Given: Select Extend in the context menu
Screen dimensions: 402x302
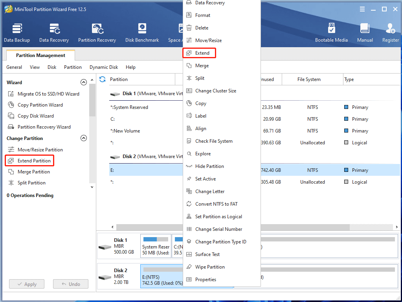Looking at the screenshot, I should pyautogui.click(x=202, y=53).
